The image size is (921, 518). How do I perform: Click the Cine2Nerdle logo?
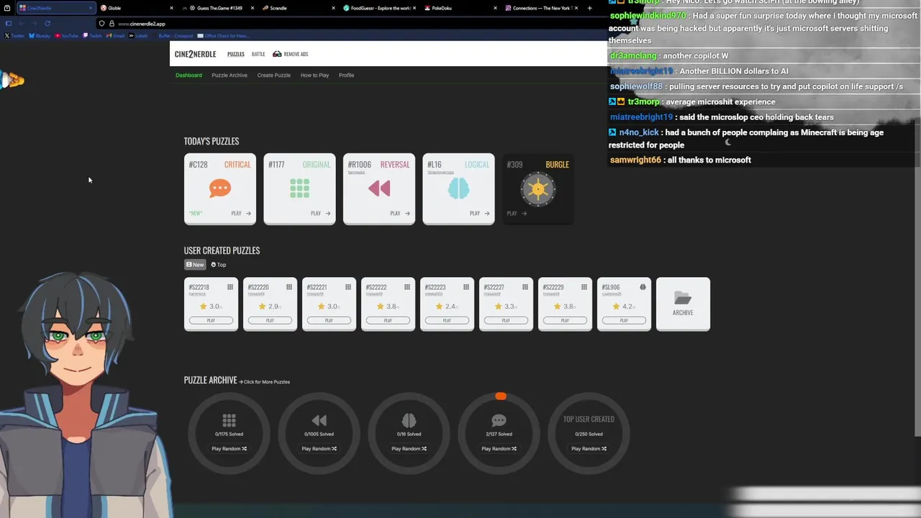(195, 54)
